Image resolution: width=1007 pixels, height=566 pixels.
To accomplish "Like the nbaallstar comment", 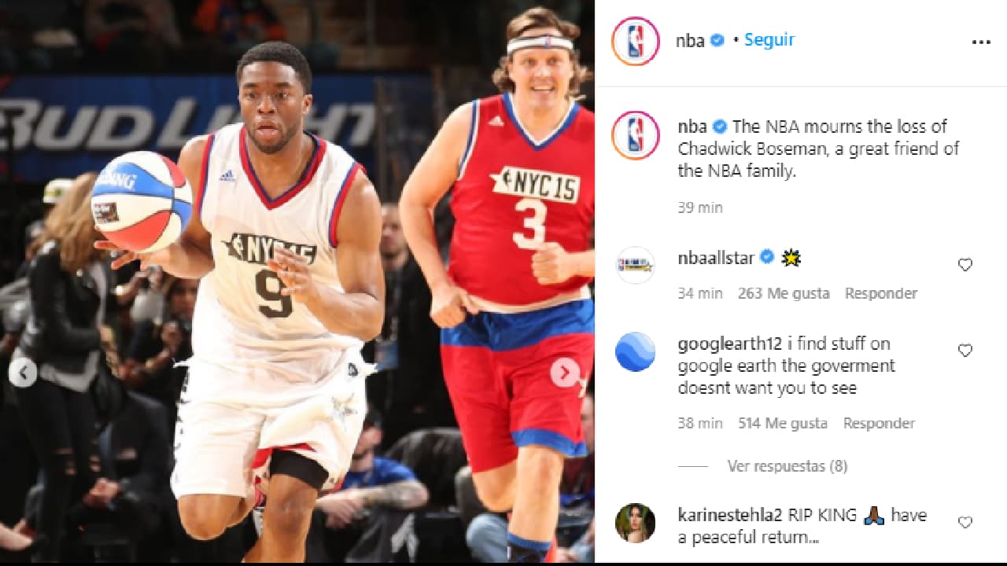I will 965,265.
